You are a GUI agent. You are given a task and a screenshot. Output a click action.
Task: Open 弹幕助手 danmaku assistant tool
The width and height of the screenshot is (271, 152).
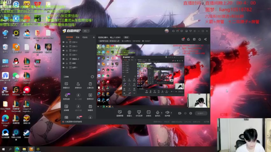(x=66, y=85)
